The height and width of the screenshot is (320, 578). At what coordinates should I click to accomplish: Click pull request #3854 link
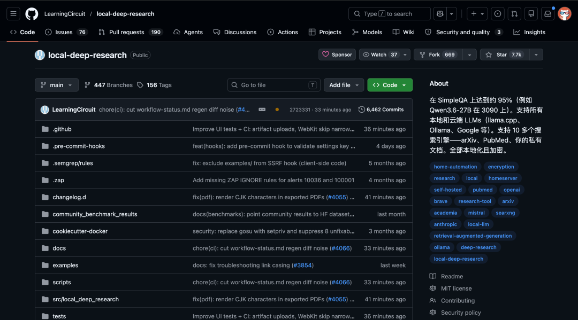pyautogui.click(x=302, y=265)
